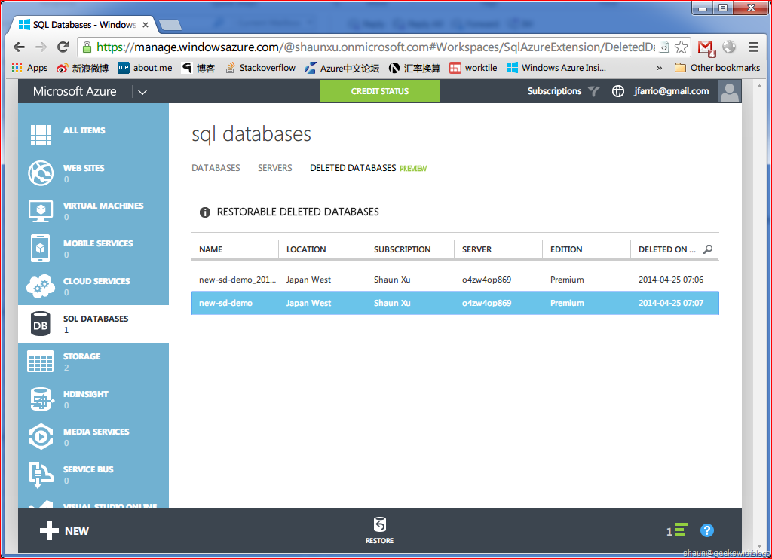The image size is (772, 559).
Task: Click the Microsoft Azure logo text
Action: point(75,91)
